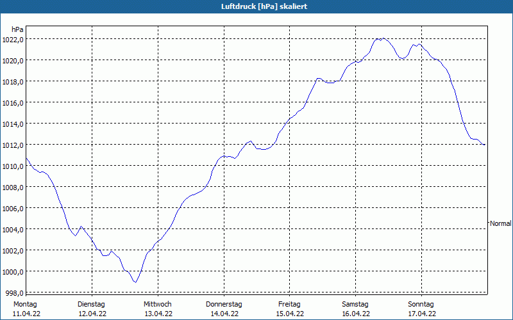Click the Montag day label
This screenshot has height=320, width=513.
pos(25,305)
